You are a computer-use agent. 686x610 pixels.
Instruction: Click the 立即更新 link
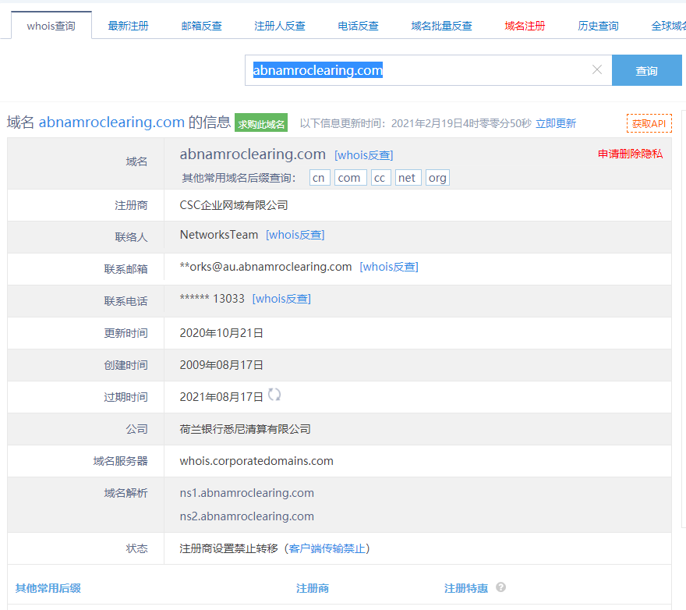[x=556, y=123]
